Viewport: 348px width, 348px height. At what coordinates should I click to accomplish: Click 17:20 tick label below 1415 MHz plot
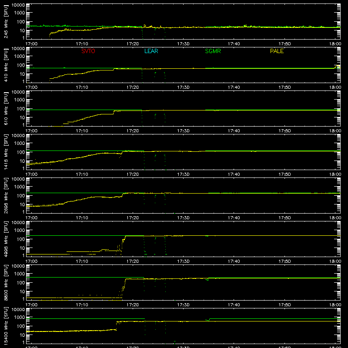[x=133, y=174]
